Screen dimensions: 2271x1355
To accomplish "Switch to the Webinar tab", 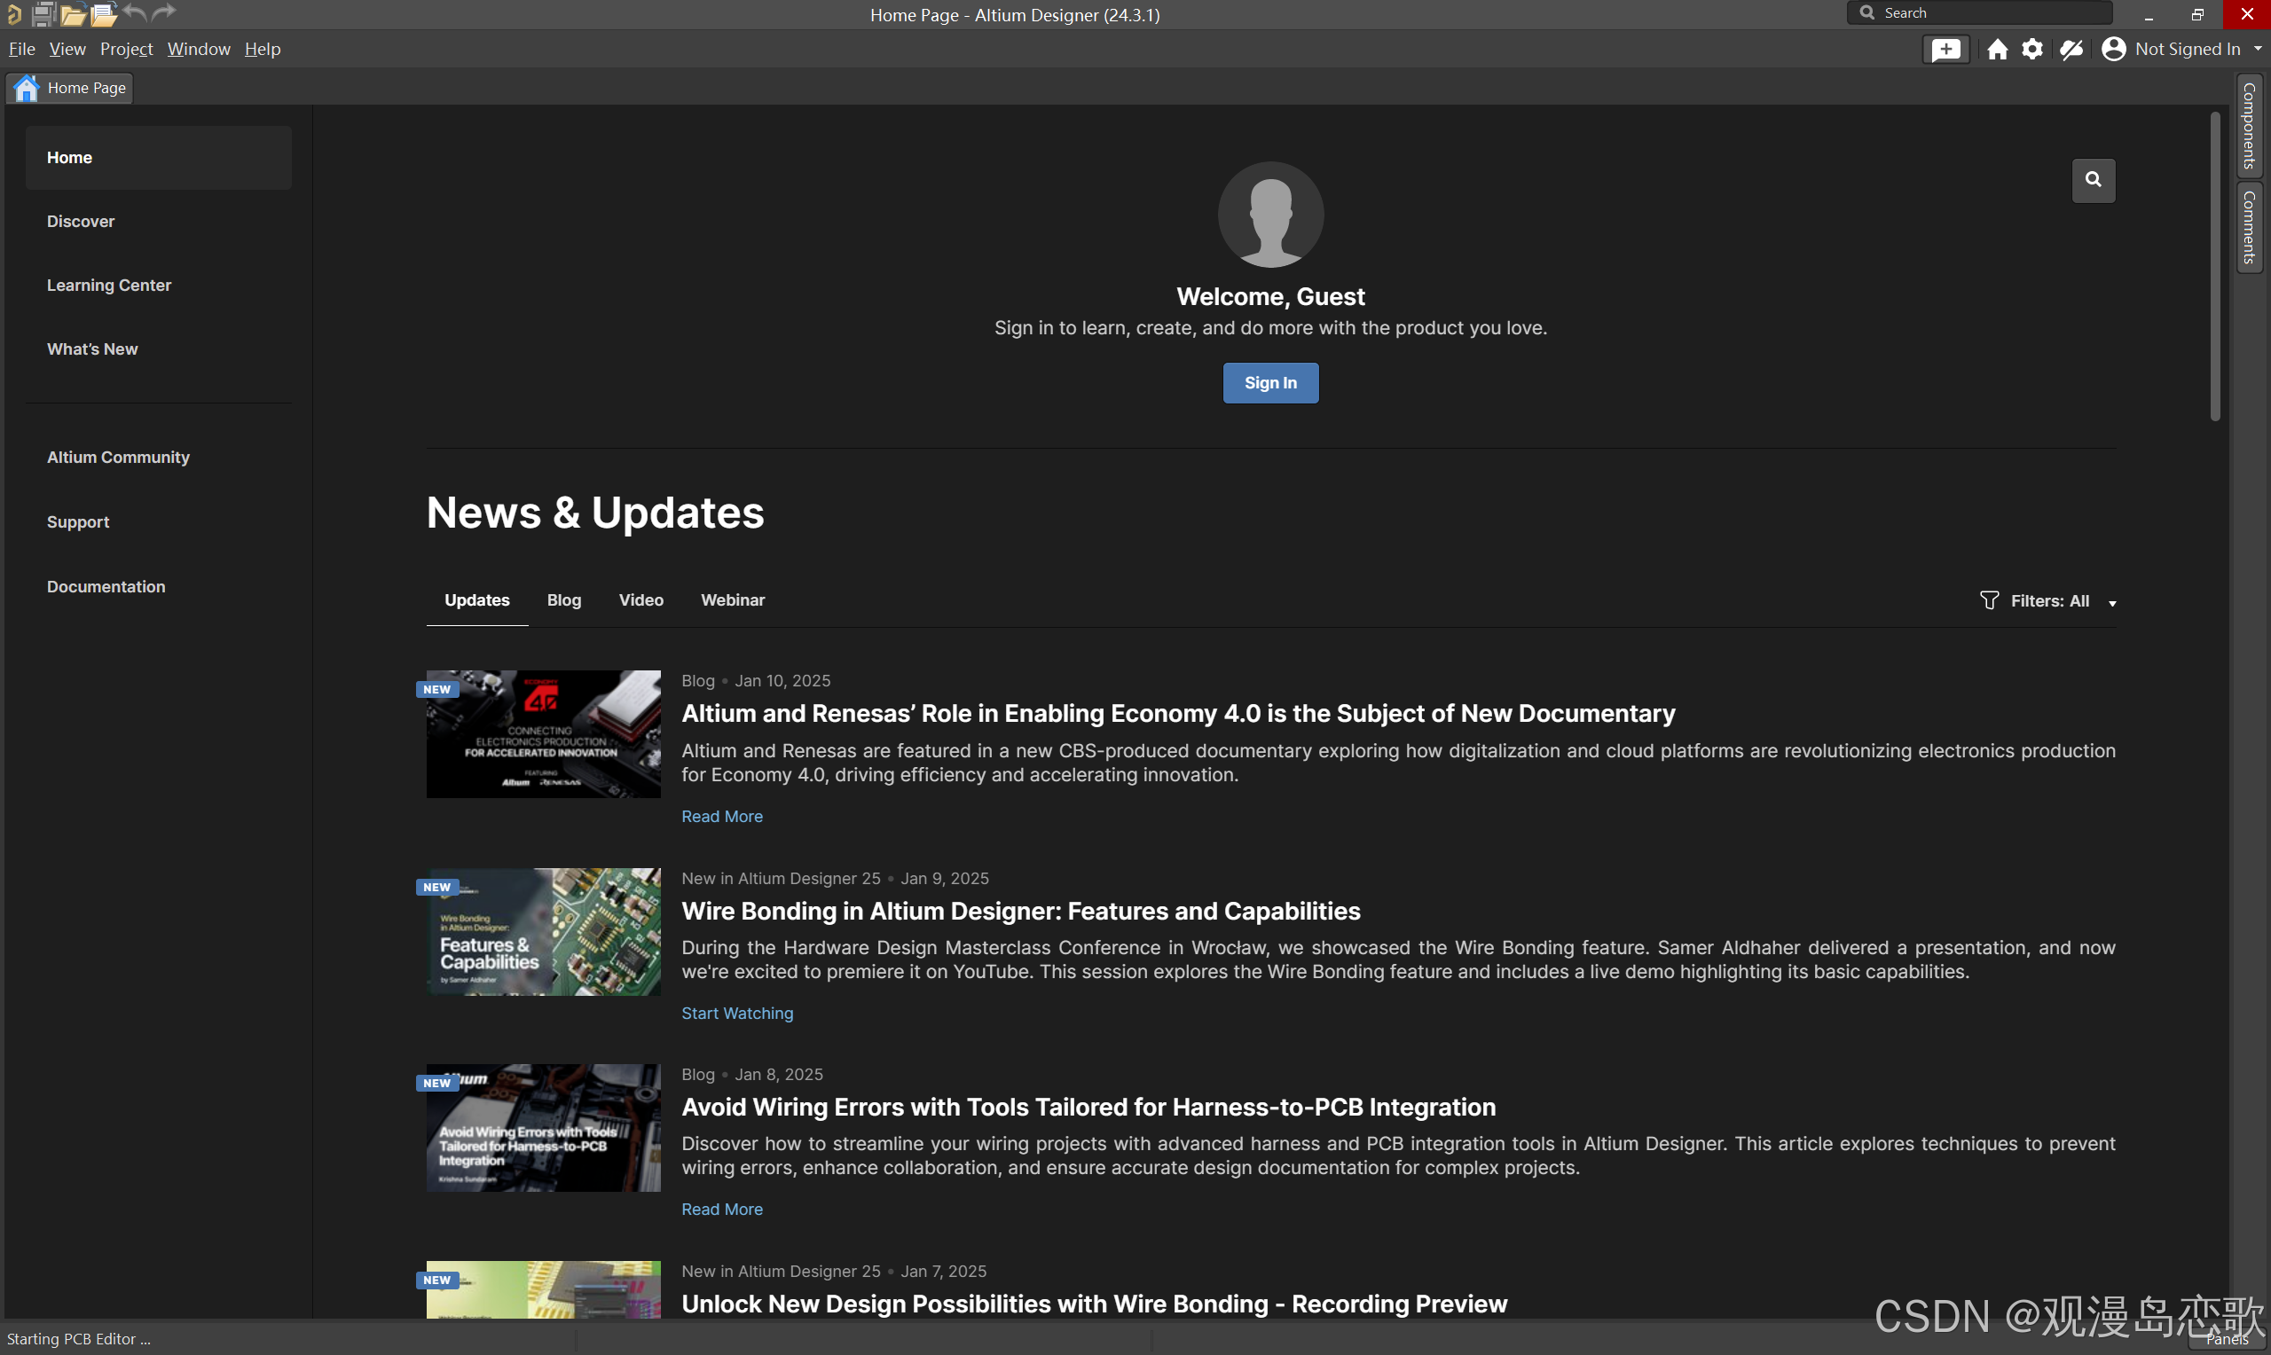I will [733, 599].
